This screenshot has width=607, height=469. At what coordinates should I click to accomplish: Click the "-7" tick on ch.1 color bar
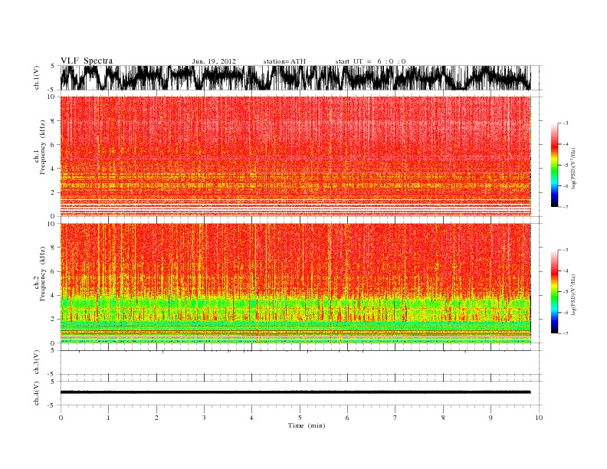pyautogui.click(x=565, y=207)
